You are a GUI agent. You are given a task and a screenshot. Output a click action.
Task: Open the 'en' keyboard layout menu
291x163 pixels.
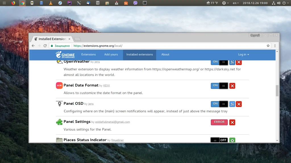pos(235,3)
